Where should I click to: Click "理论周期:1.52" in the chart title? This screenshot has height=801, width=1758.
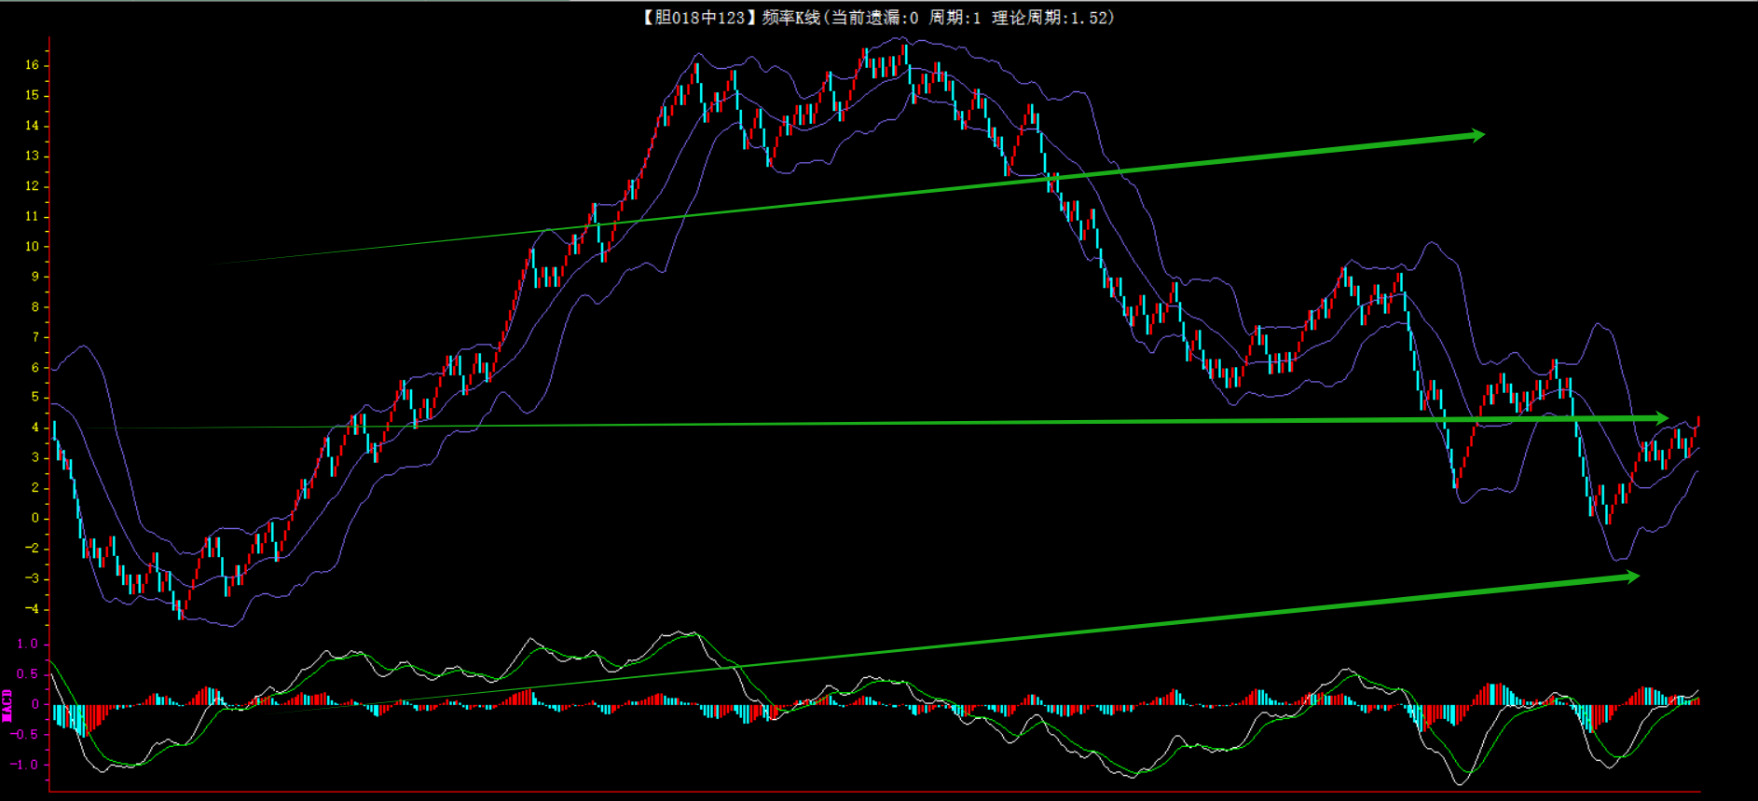pos(1051,18)
